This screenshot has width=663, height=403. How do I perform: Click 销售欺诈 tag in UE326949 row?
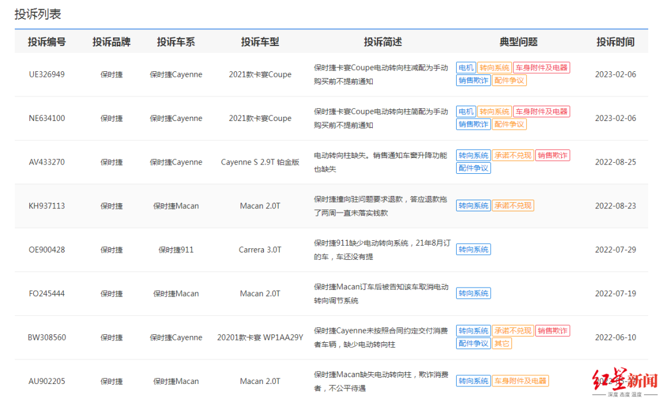coord(473,80)
